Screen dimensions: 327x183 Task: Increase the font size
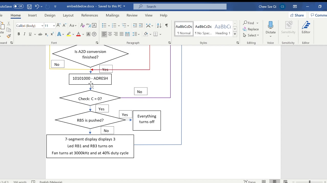[59, 25]
